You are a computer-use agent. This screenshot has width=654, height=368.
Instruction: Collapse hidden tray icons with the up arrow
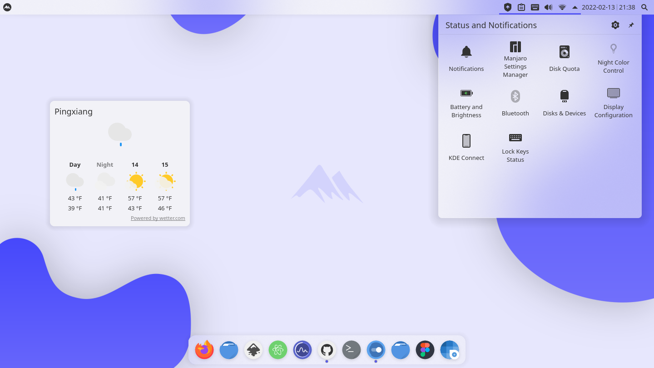click(x=575, y=7)
